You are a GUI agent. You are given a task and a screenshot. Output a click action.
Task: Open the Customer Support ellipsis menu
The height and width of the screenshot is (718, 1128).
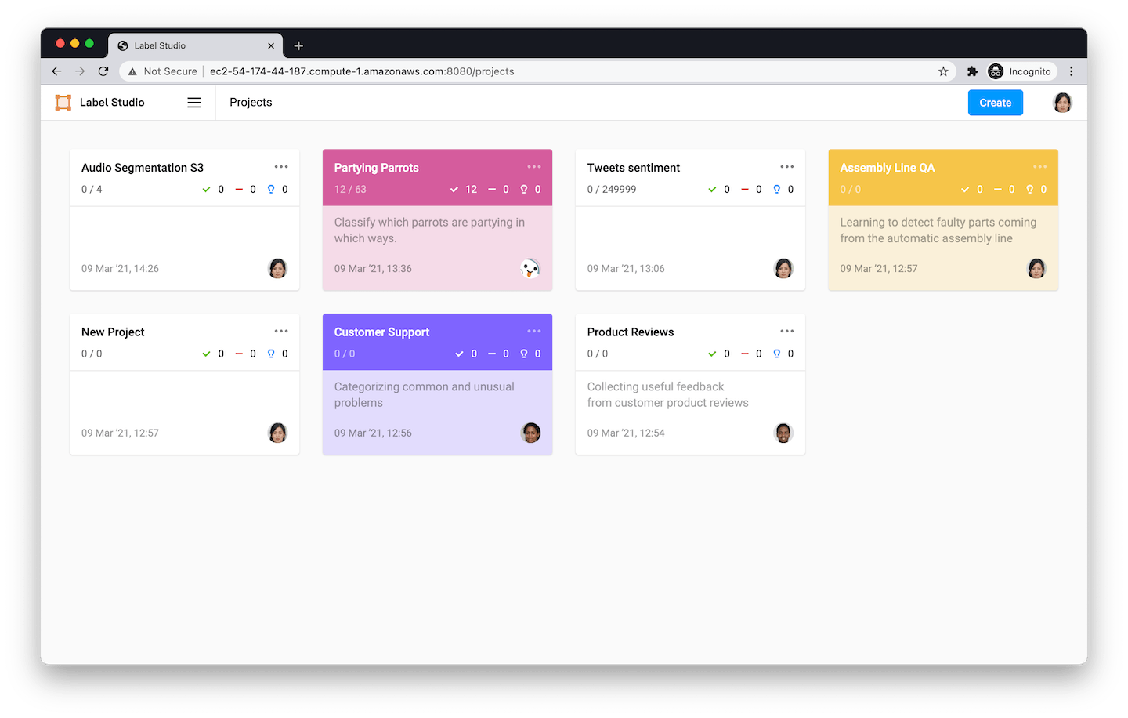click(x=534, y=332)
